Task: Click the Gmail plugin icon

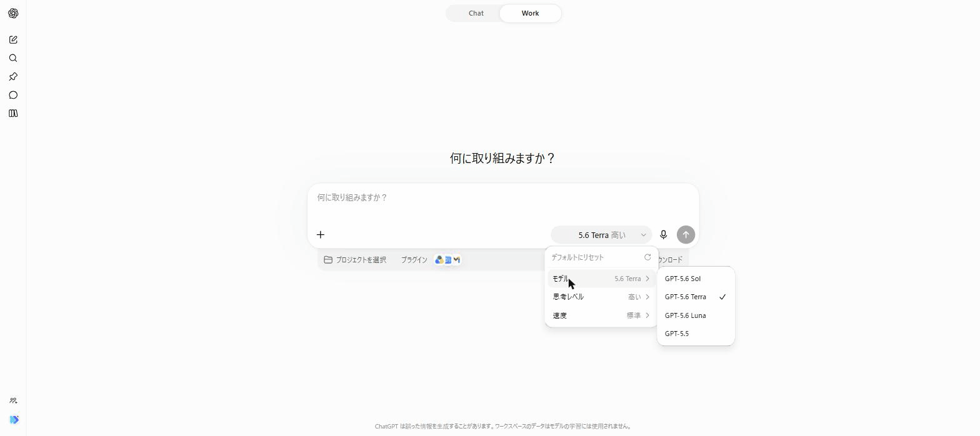Action: (x=457, y=260)
